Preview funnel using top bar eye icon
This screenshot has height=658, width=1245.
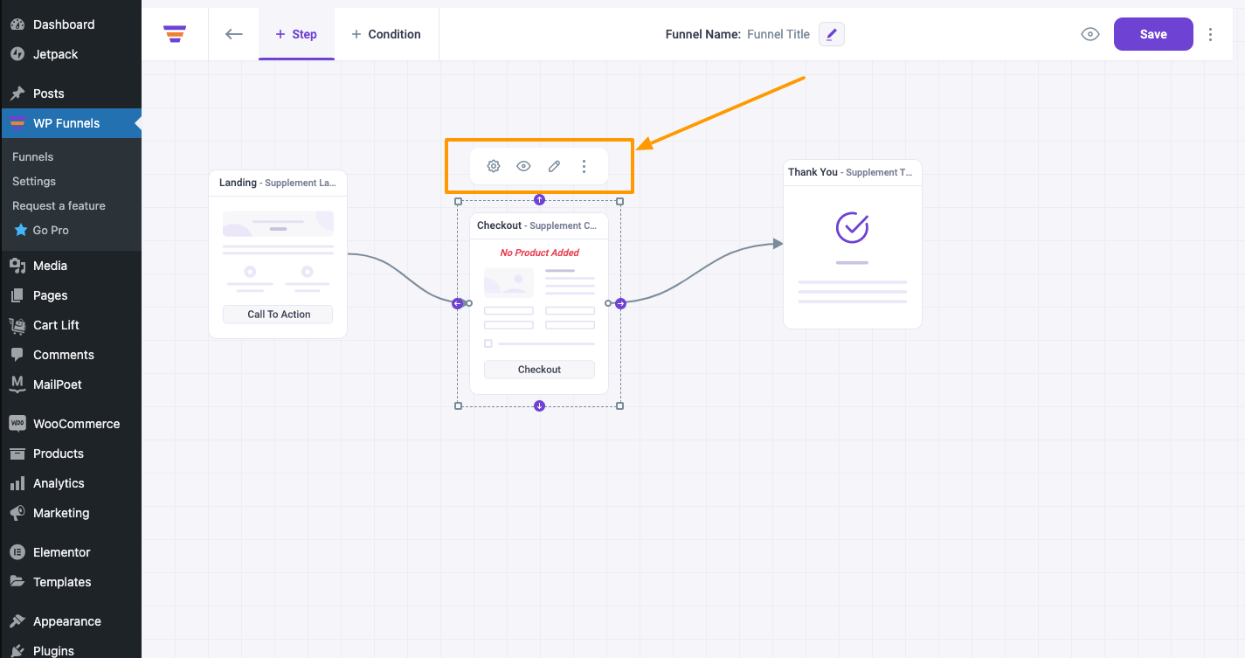(1089, 34)
